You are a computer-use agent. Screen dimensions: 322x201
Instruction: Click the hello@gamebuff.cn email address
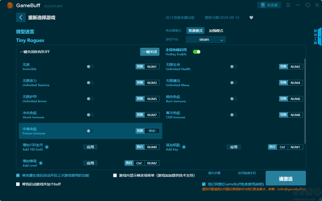292,189
